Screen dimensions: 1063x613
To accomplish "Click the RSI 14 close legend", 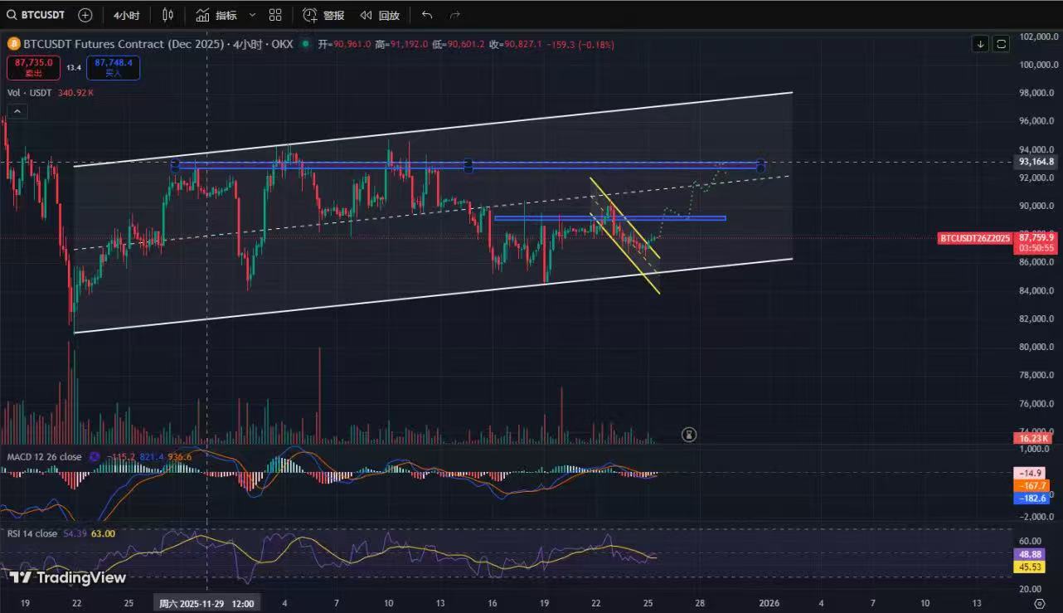I will click(32, 533).
